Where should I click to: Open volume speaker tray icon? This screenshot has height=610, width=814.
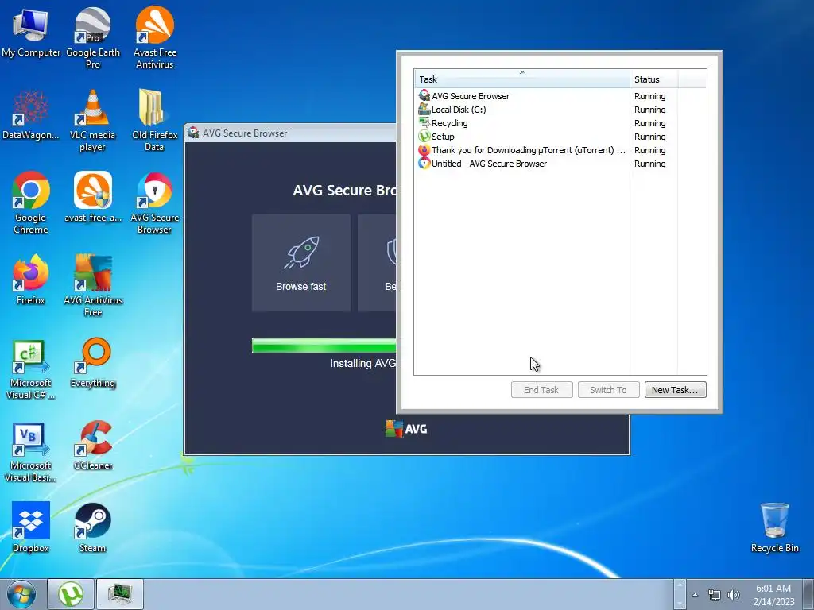734,595
